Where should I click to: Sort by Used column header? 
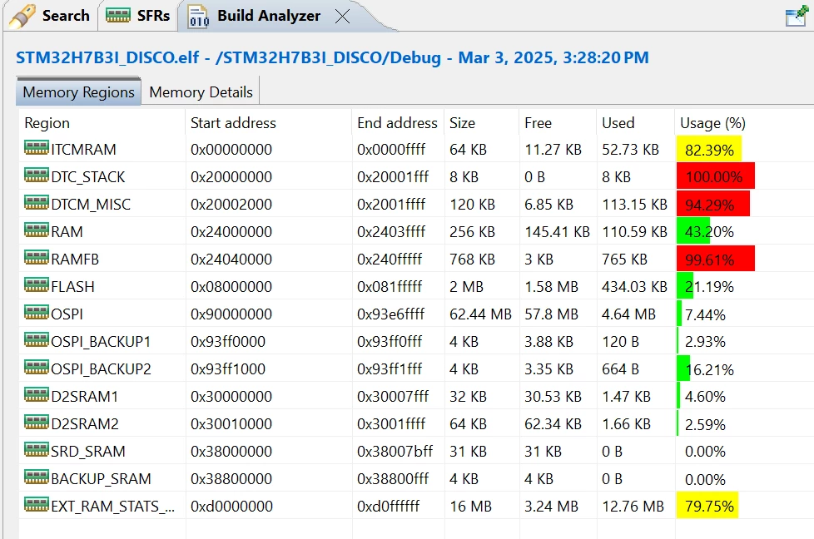click(x=618, y=123)
